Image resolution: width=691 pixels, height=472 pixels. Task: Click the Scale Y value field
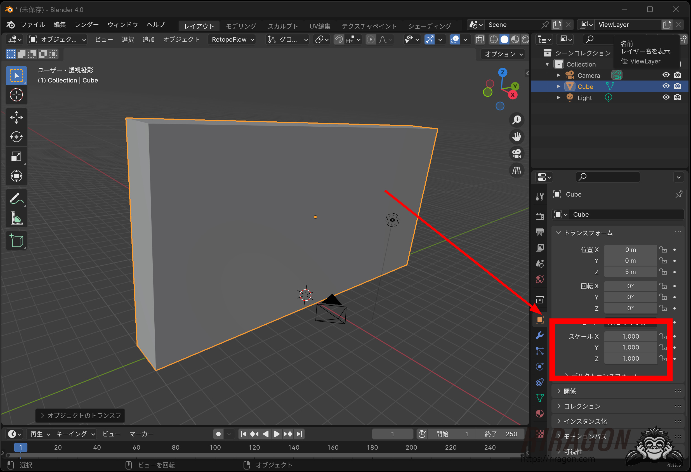(630, 348)
